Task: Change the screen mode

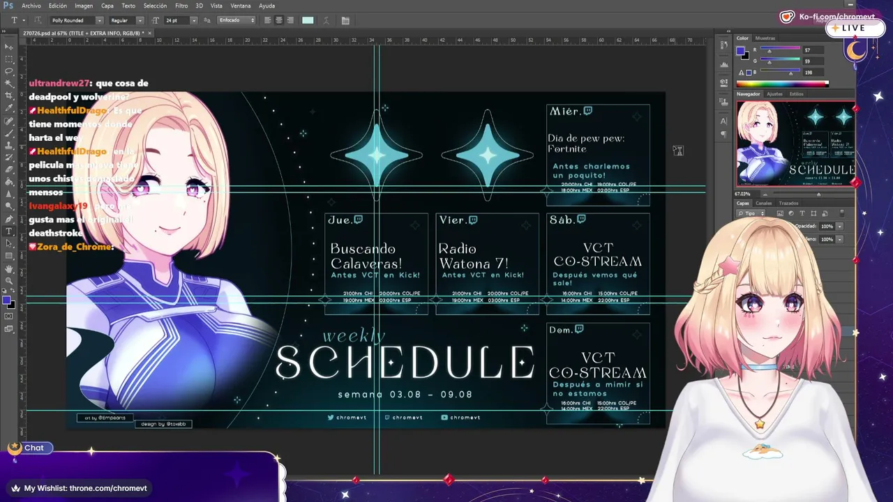Action: pos(9,328)
